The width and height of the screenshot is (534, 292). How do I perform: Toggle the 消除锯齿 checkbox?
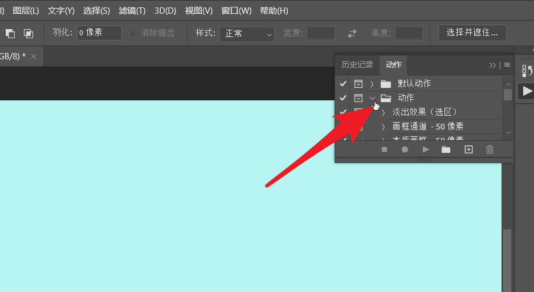click(132, 33)
